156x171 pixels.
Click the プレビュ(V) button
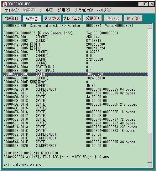click(x=72, y=18)
